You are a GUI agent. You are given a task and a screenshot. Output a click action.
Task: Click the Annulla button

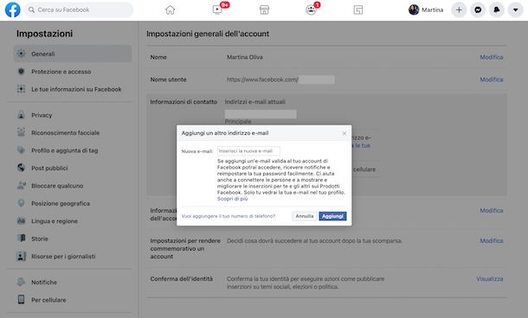[x=305, y=216]
